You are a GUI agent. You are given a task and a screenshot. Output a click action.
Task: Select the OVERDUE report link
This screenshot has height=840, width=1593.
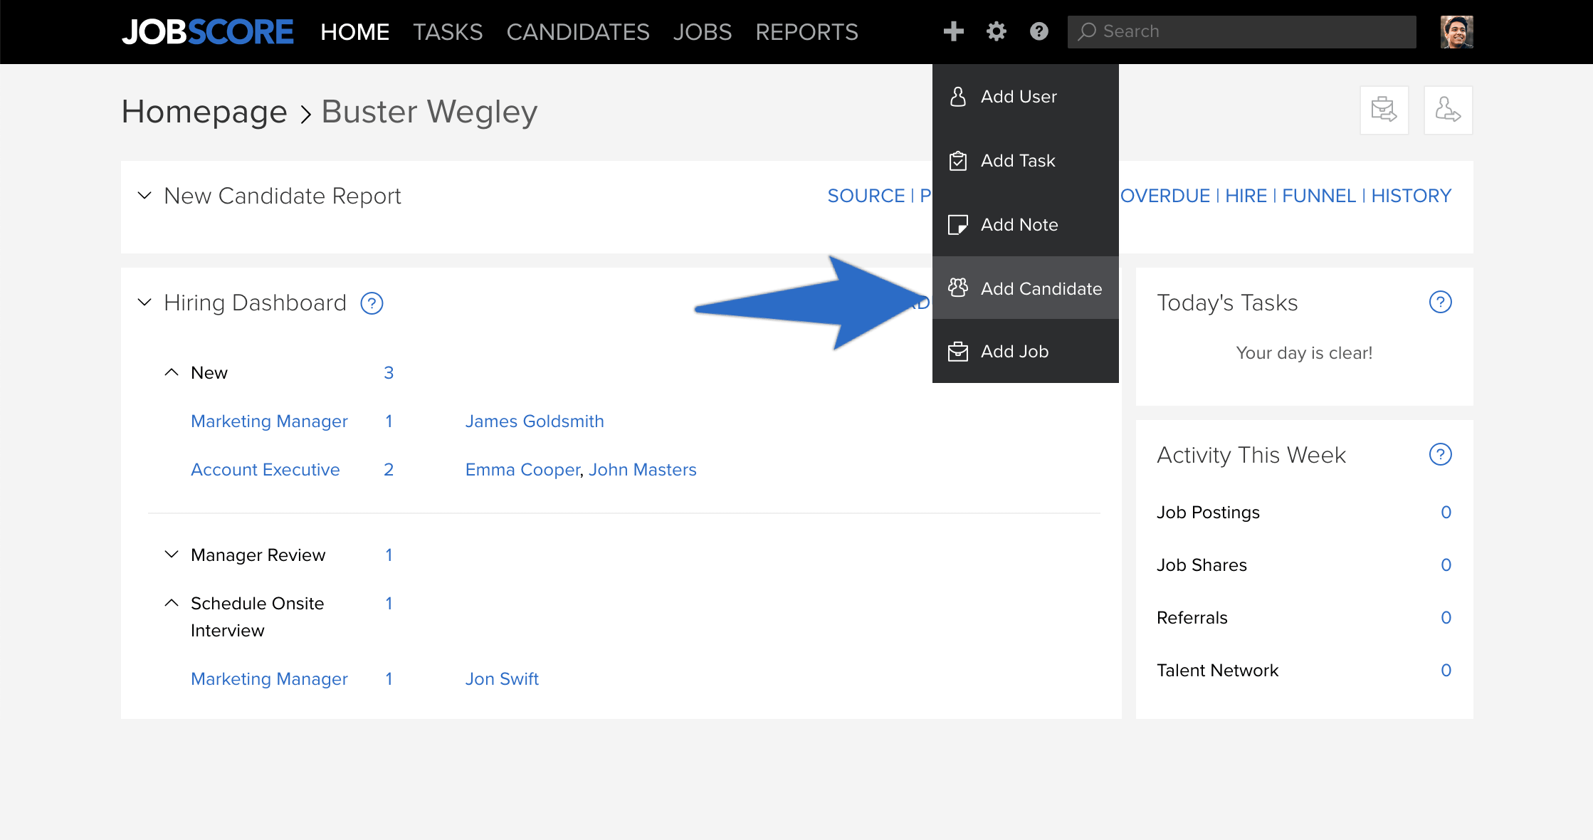coord(1164,196)
